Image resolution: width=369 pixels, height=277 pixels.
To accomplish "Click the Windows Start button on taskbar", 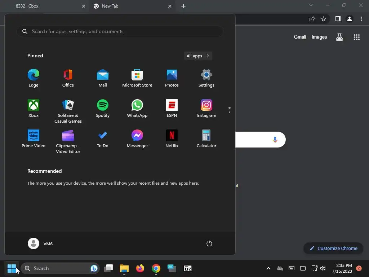I will coord(12,268).
